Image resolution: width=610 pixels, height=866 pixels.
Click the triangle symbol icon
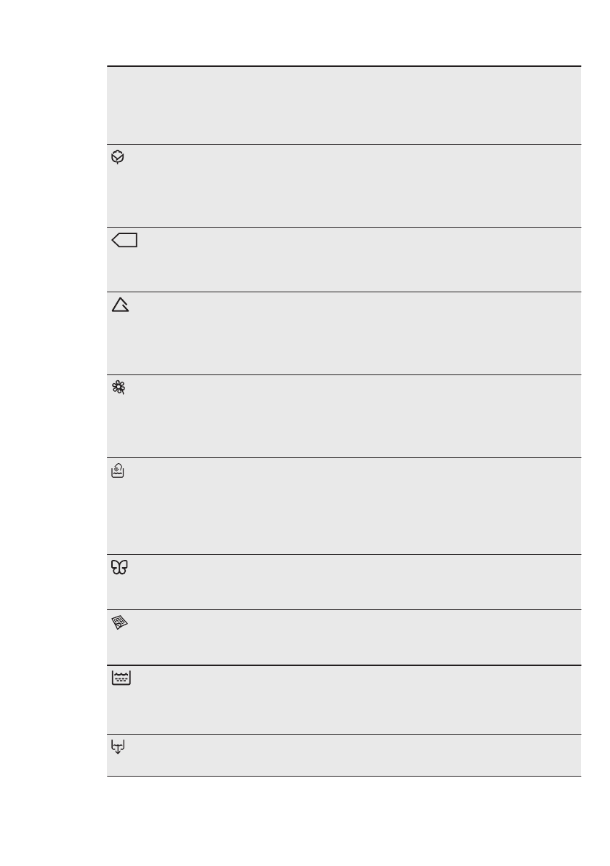pos(121,306)
